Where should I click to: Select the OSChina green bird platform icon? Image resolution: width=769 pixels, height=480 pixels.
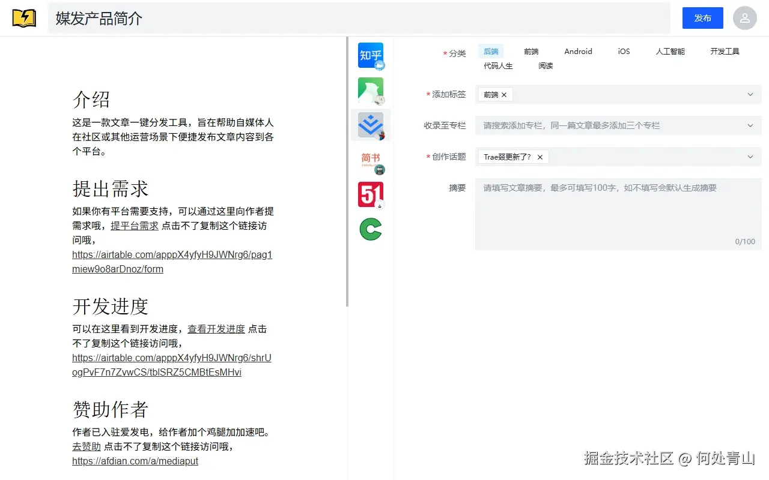[371, 91]
